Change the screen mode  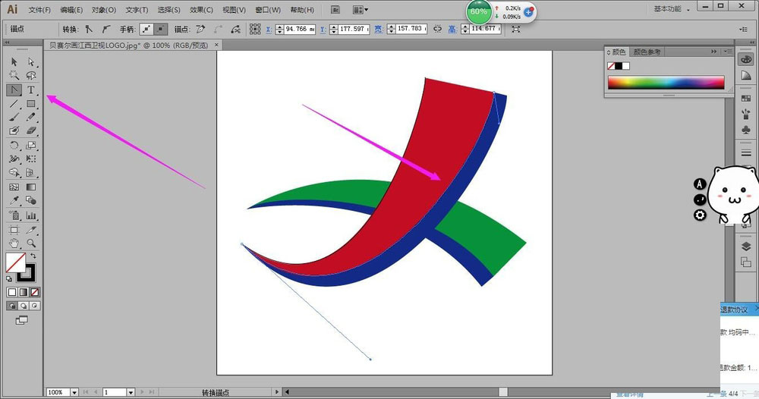click(x=22, y=320)
